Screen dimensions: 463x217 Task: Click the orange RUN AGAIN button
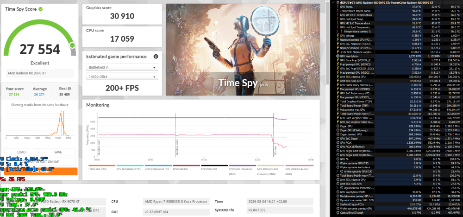40,172
